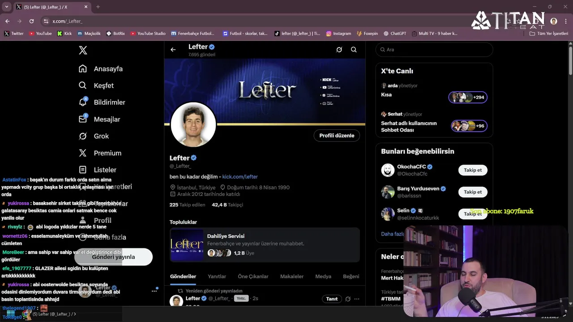Open the YouTube Studio bookmark
The width and height of the screenshot is (573, 322).
point(148,34)
